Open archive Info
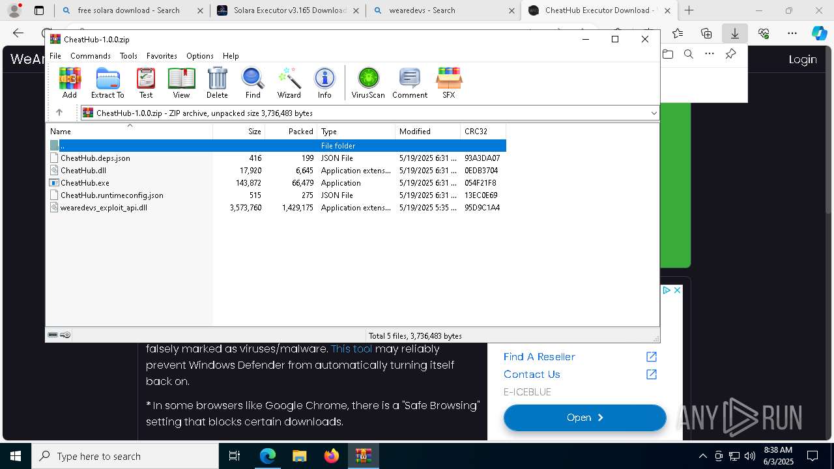Viewport: 834px width, 469px height. (324, 83)
